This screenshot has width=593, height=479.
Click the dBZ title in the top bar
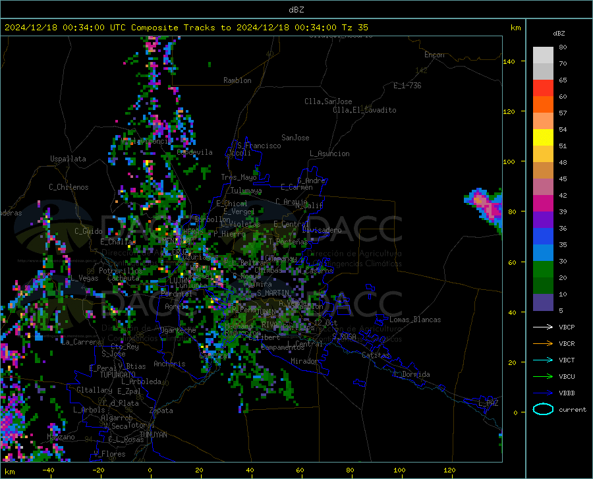click(x=296, y=10)
